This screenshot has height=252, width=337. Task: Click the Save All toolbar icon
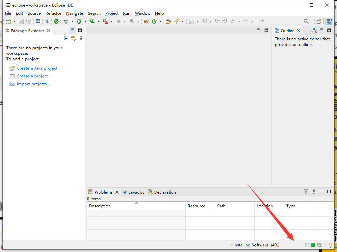click(29, 21)
